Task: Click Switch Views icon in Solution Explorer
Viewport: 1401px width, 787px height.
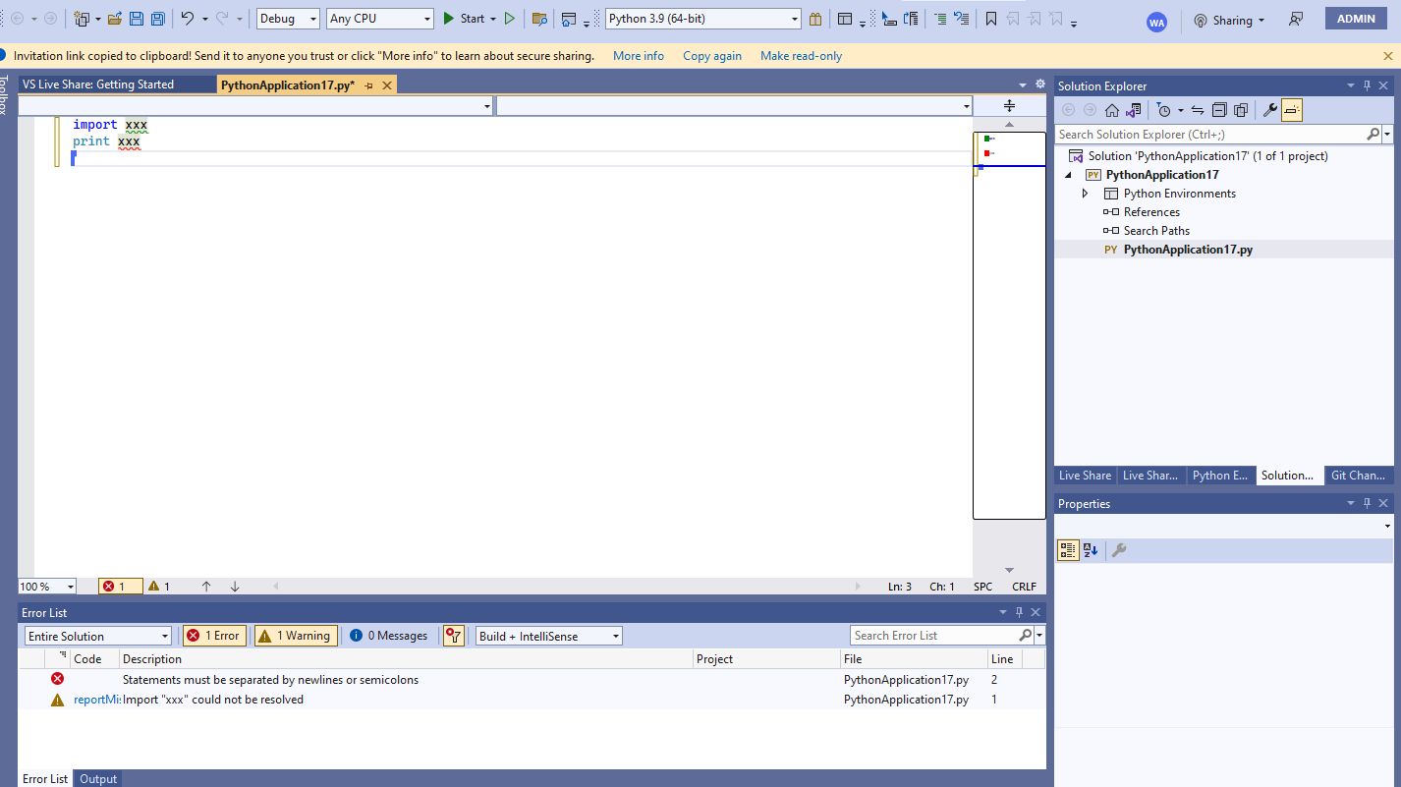Action: [1134, 110]
